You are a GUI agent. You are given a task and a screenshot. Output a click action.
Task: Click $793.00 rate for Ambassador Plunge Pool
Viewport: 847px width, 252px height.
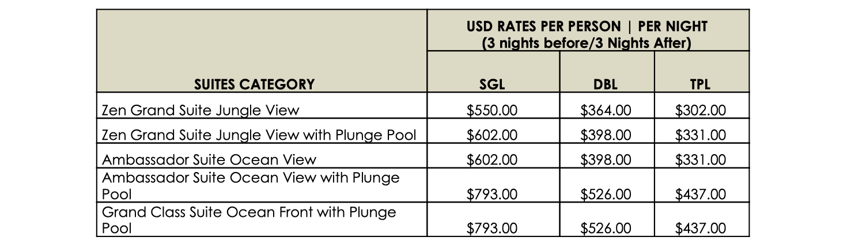click(492, 194)
